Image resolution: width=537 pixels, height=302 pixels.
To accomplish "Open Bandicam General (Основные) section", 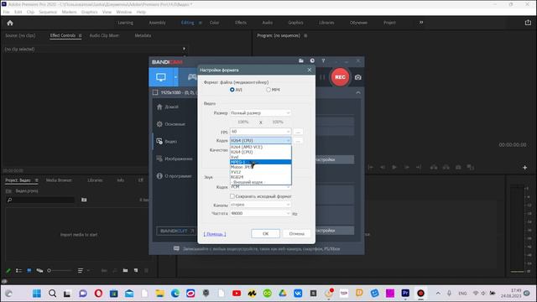I will click(171, 124).
